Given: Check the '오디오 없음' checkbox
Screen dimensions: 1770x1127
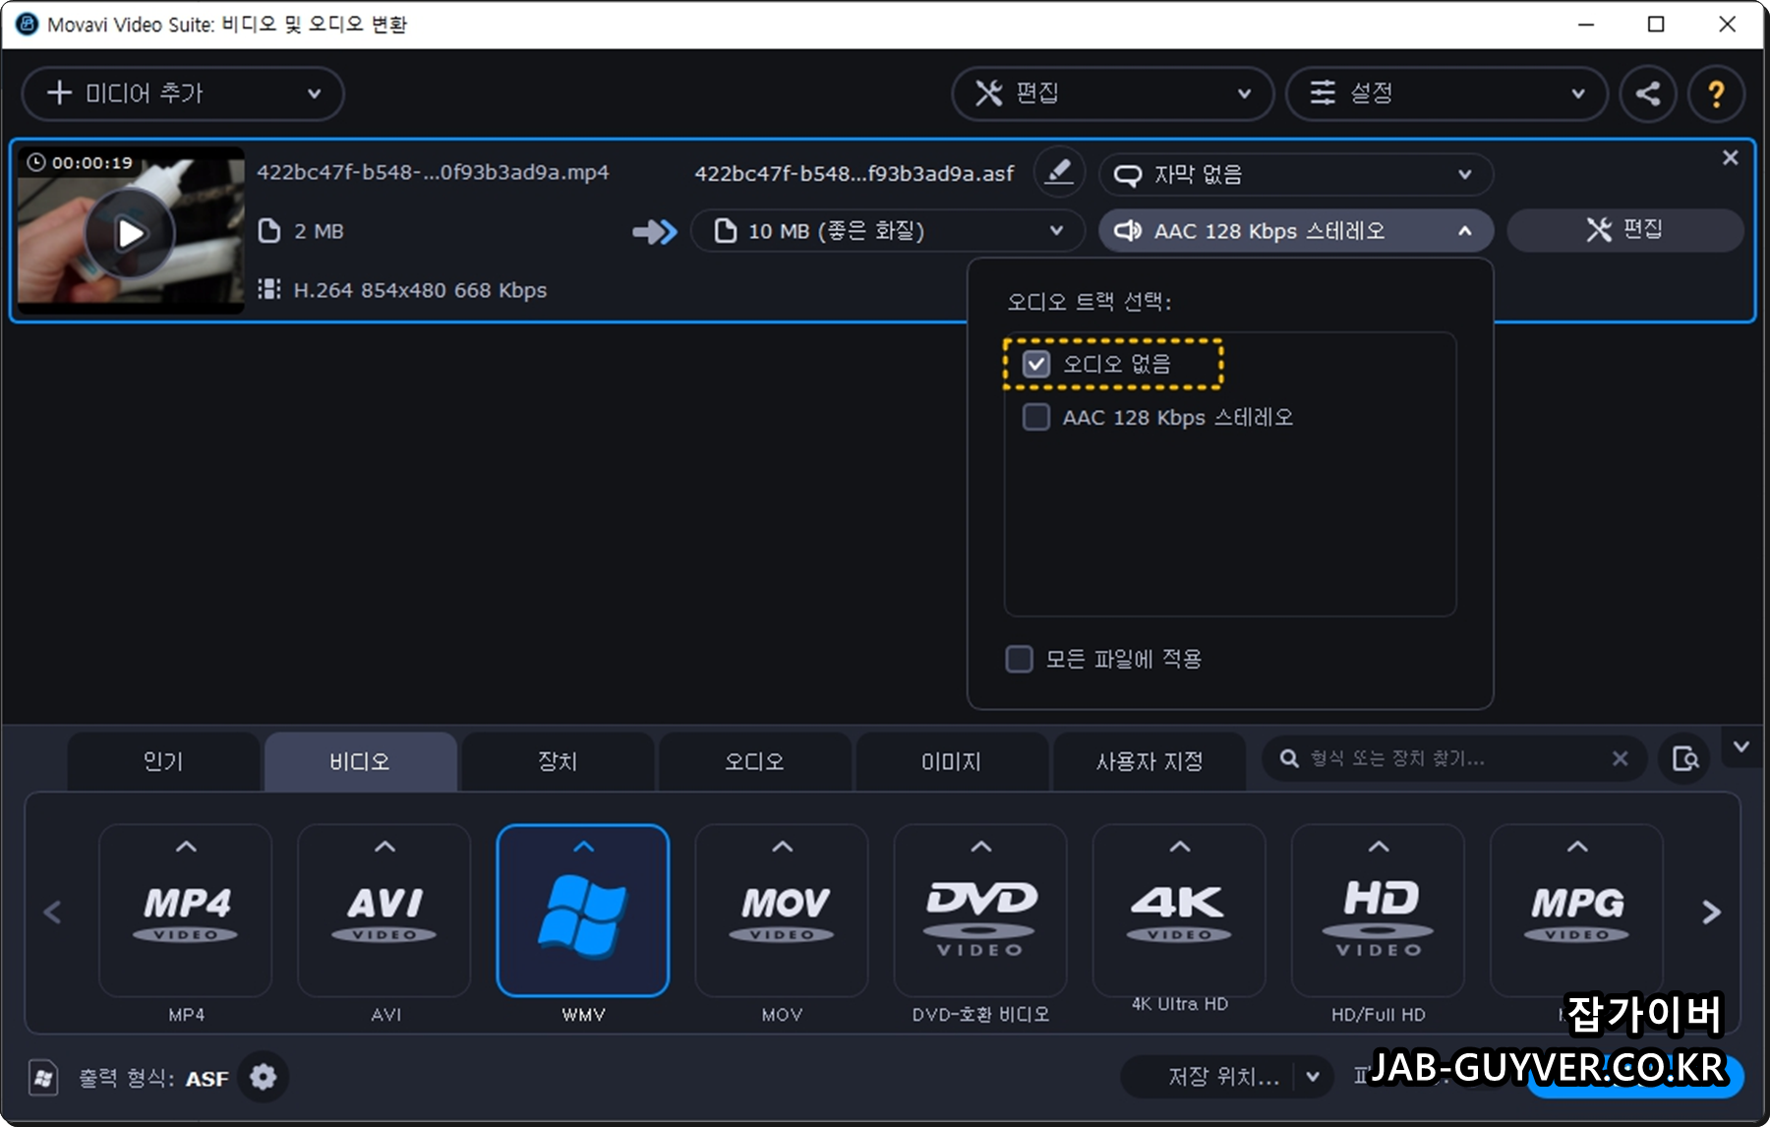Looking at the screenshot, I should (x=1036, y=364).
